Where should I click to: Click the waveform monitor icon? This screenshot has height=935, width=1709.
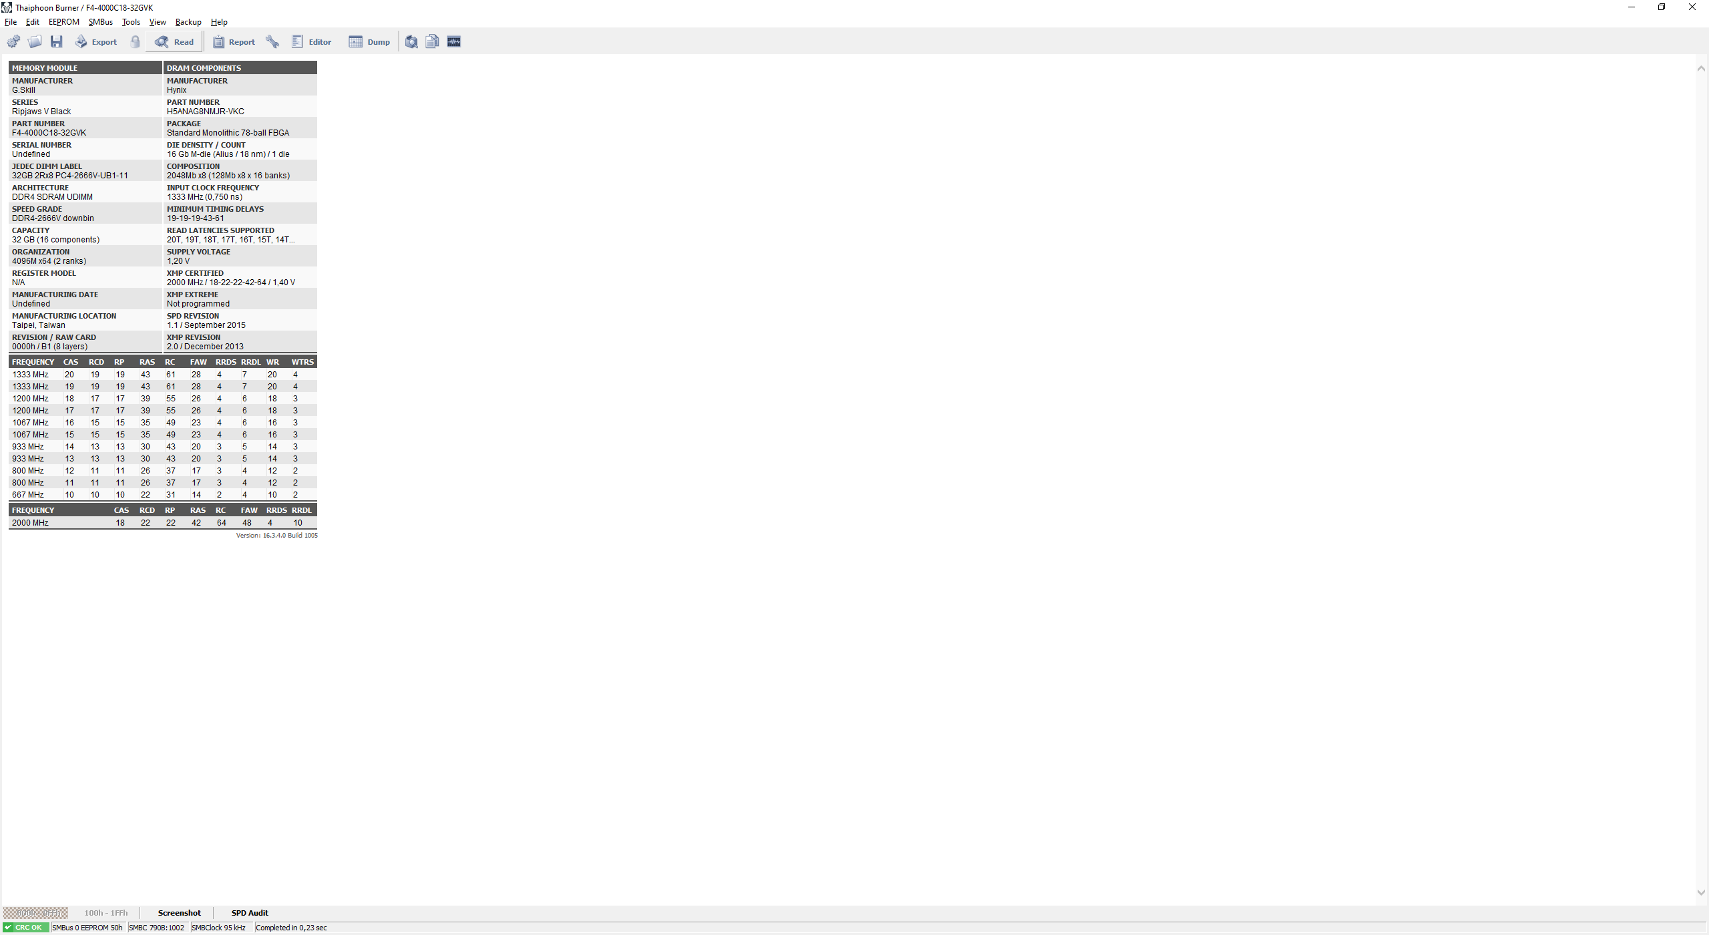pyautogui.click(x=454, y=42)
